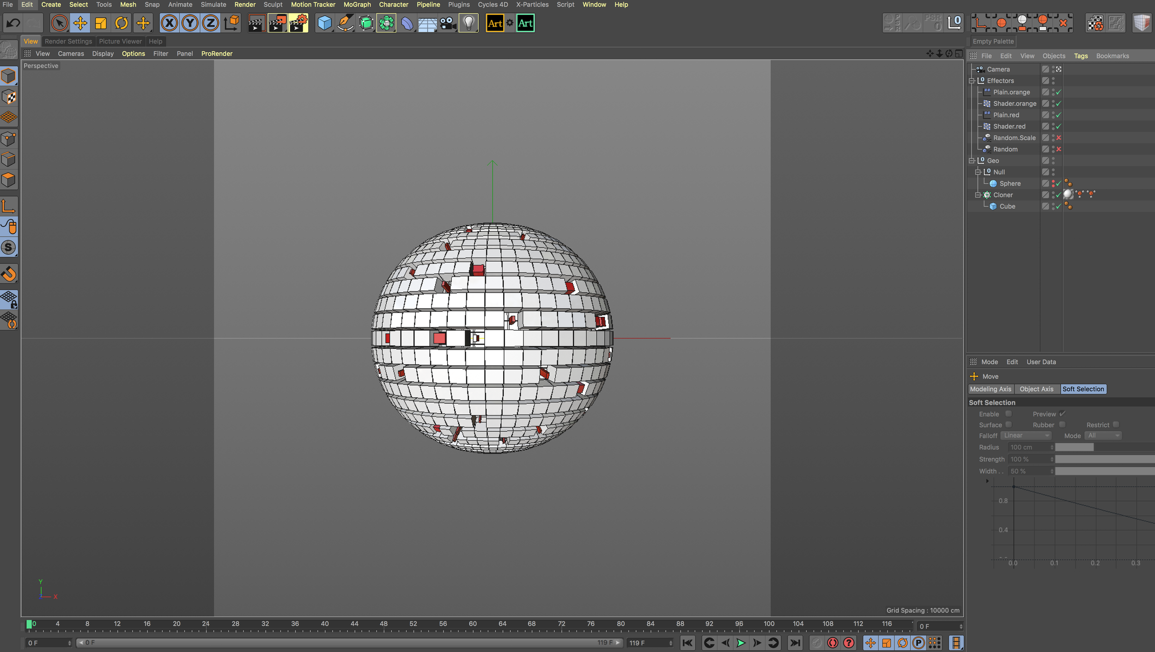Click the Cube primitive icon
This screenshot has width=1155, height=652.
pyautogui.click(x=325, y=23)
